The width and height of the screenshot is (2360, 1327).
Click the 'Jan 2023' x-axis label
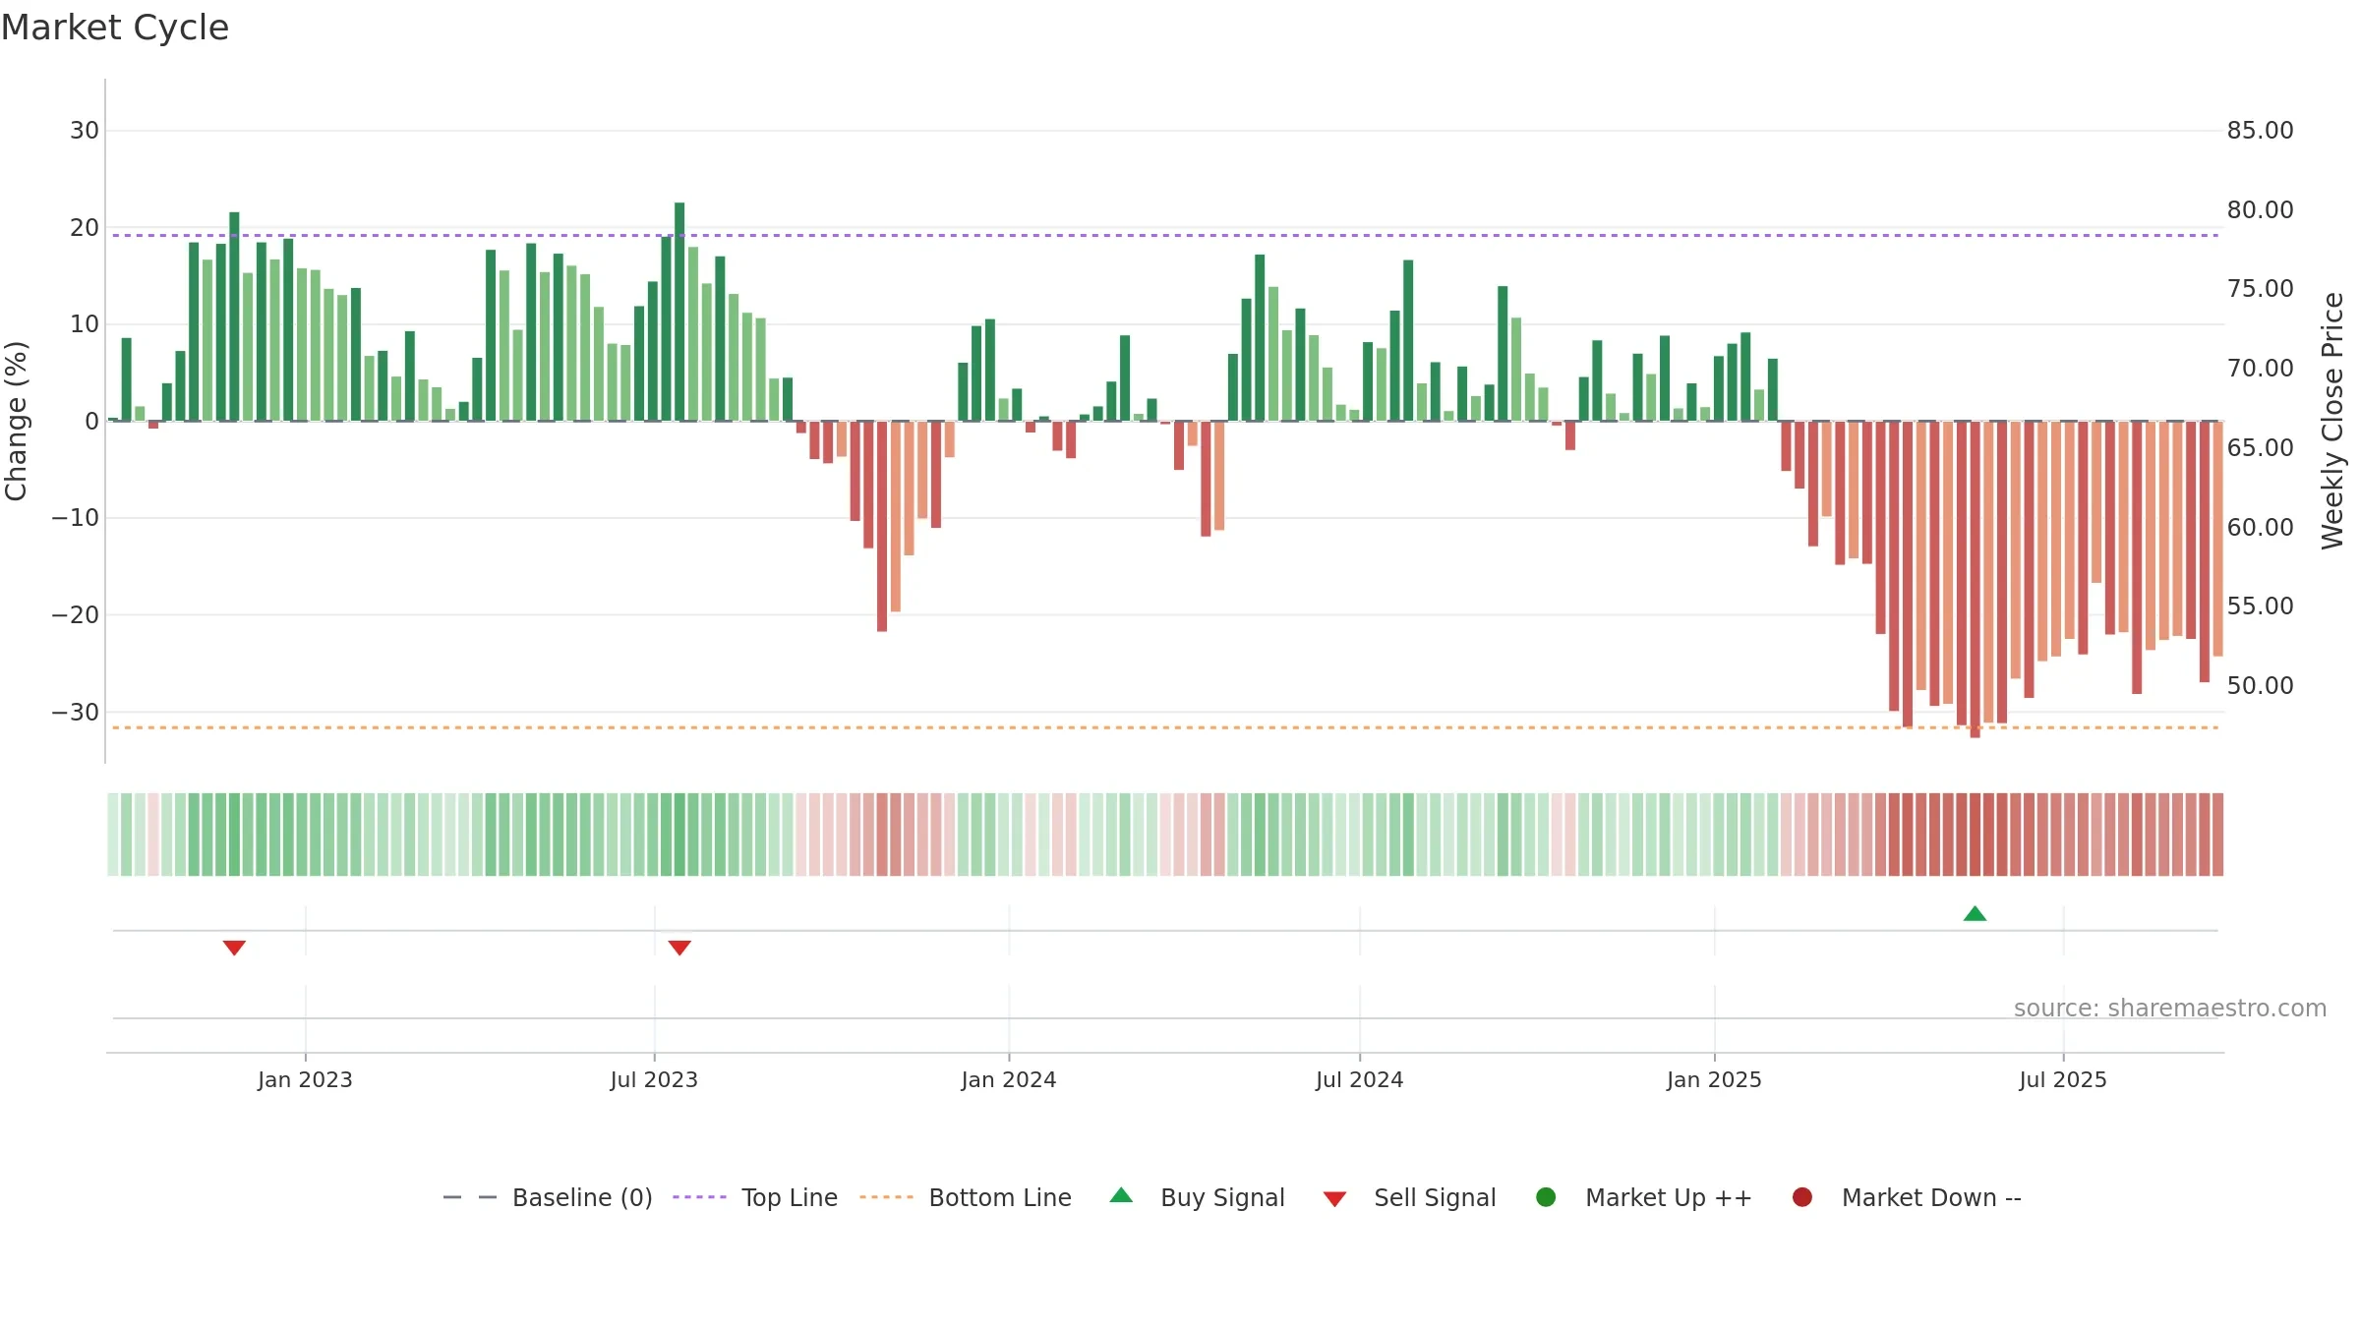point(305,1080)
